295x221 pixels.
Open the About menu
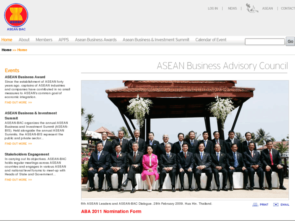[x=24, y=40]
